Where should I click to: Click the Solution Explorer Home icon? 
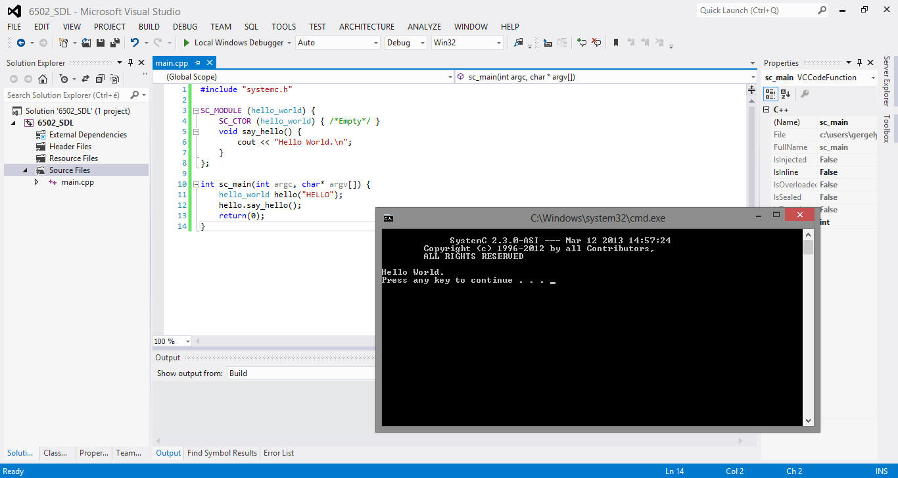point(43,79)
